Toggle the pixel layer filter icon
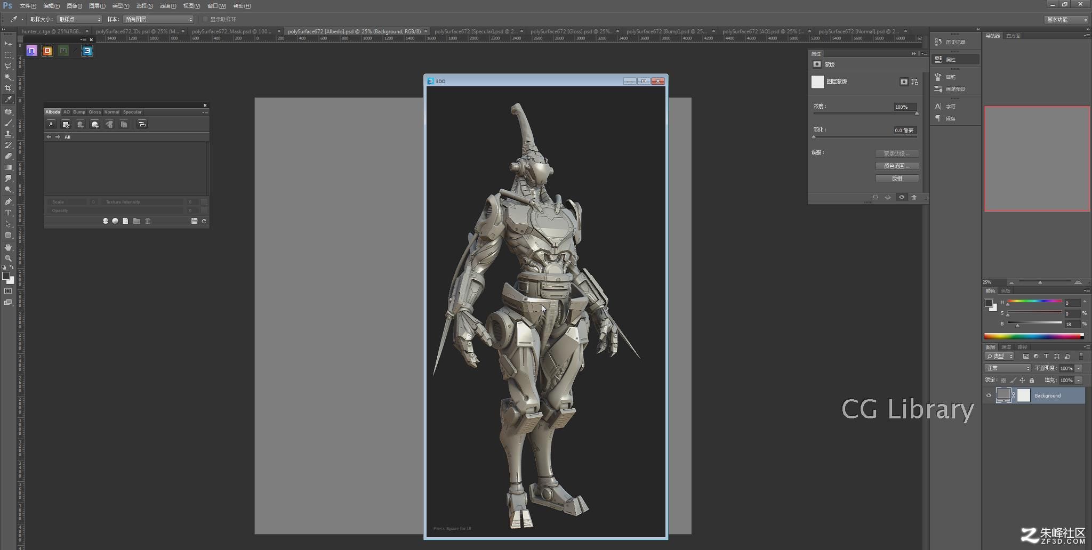Viewport: 1092px width, 550px height. pos(1026,357)
